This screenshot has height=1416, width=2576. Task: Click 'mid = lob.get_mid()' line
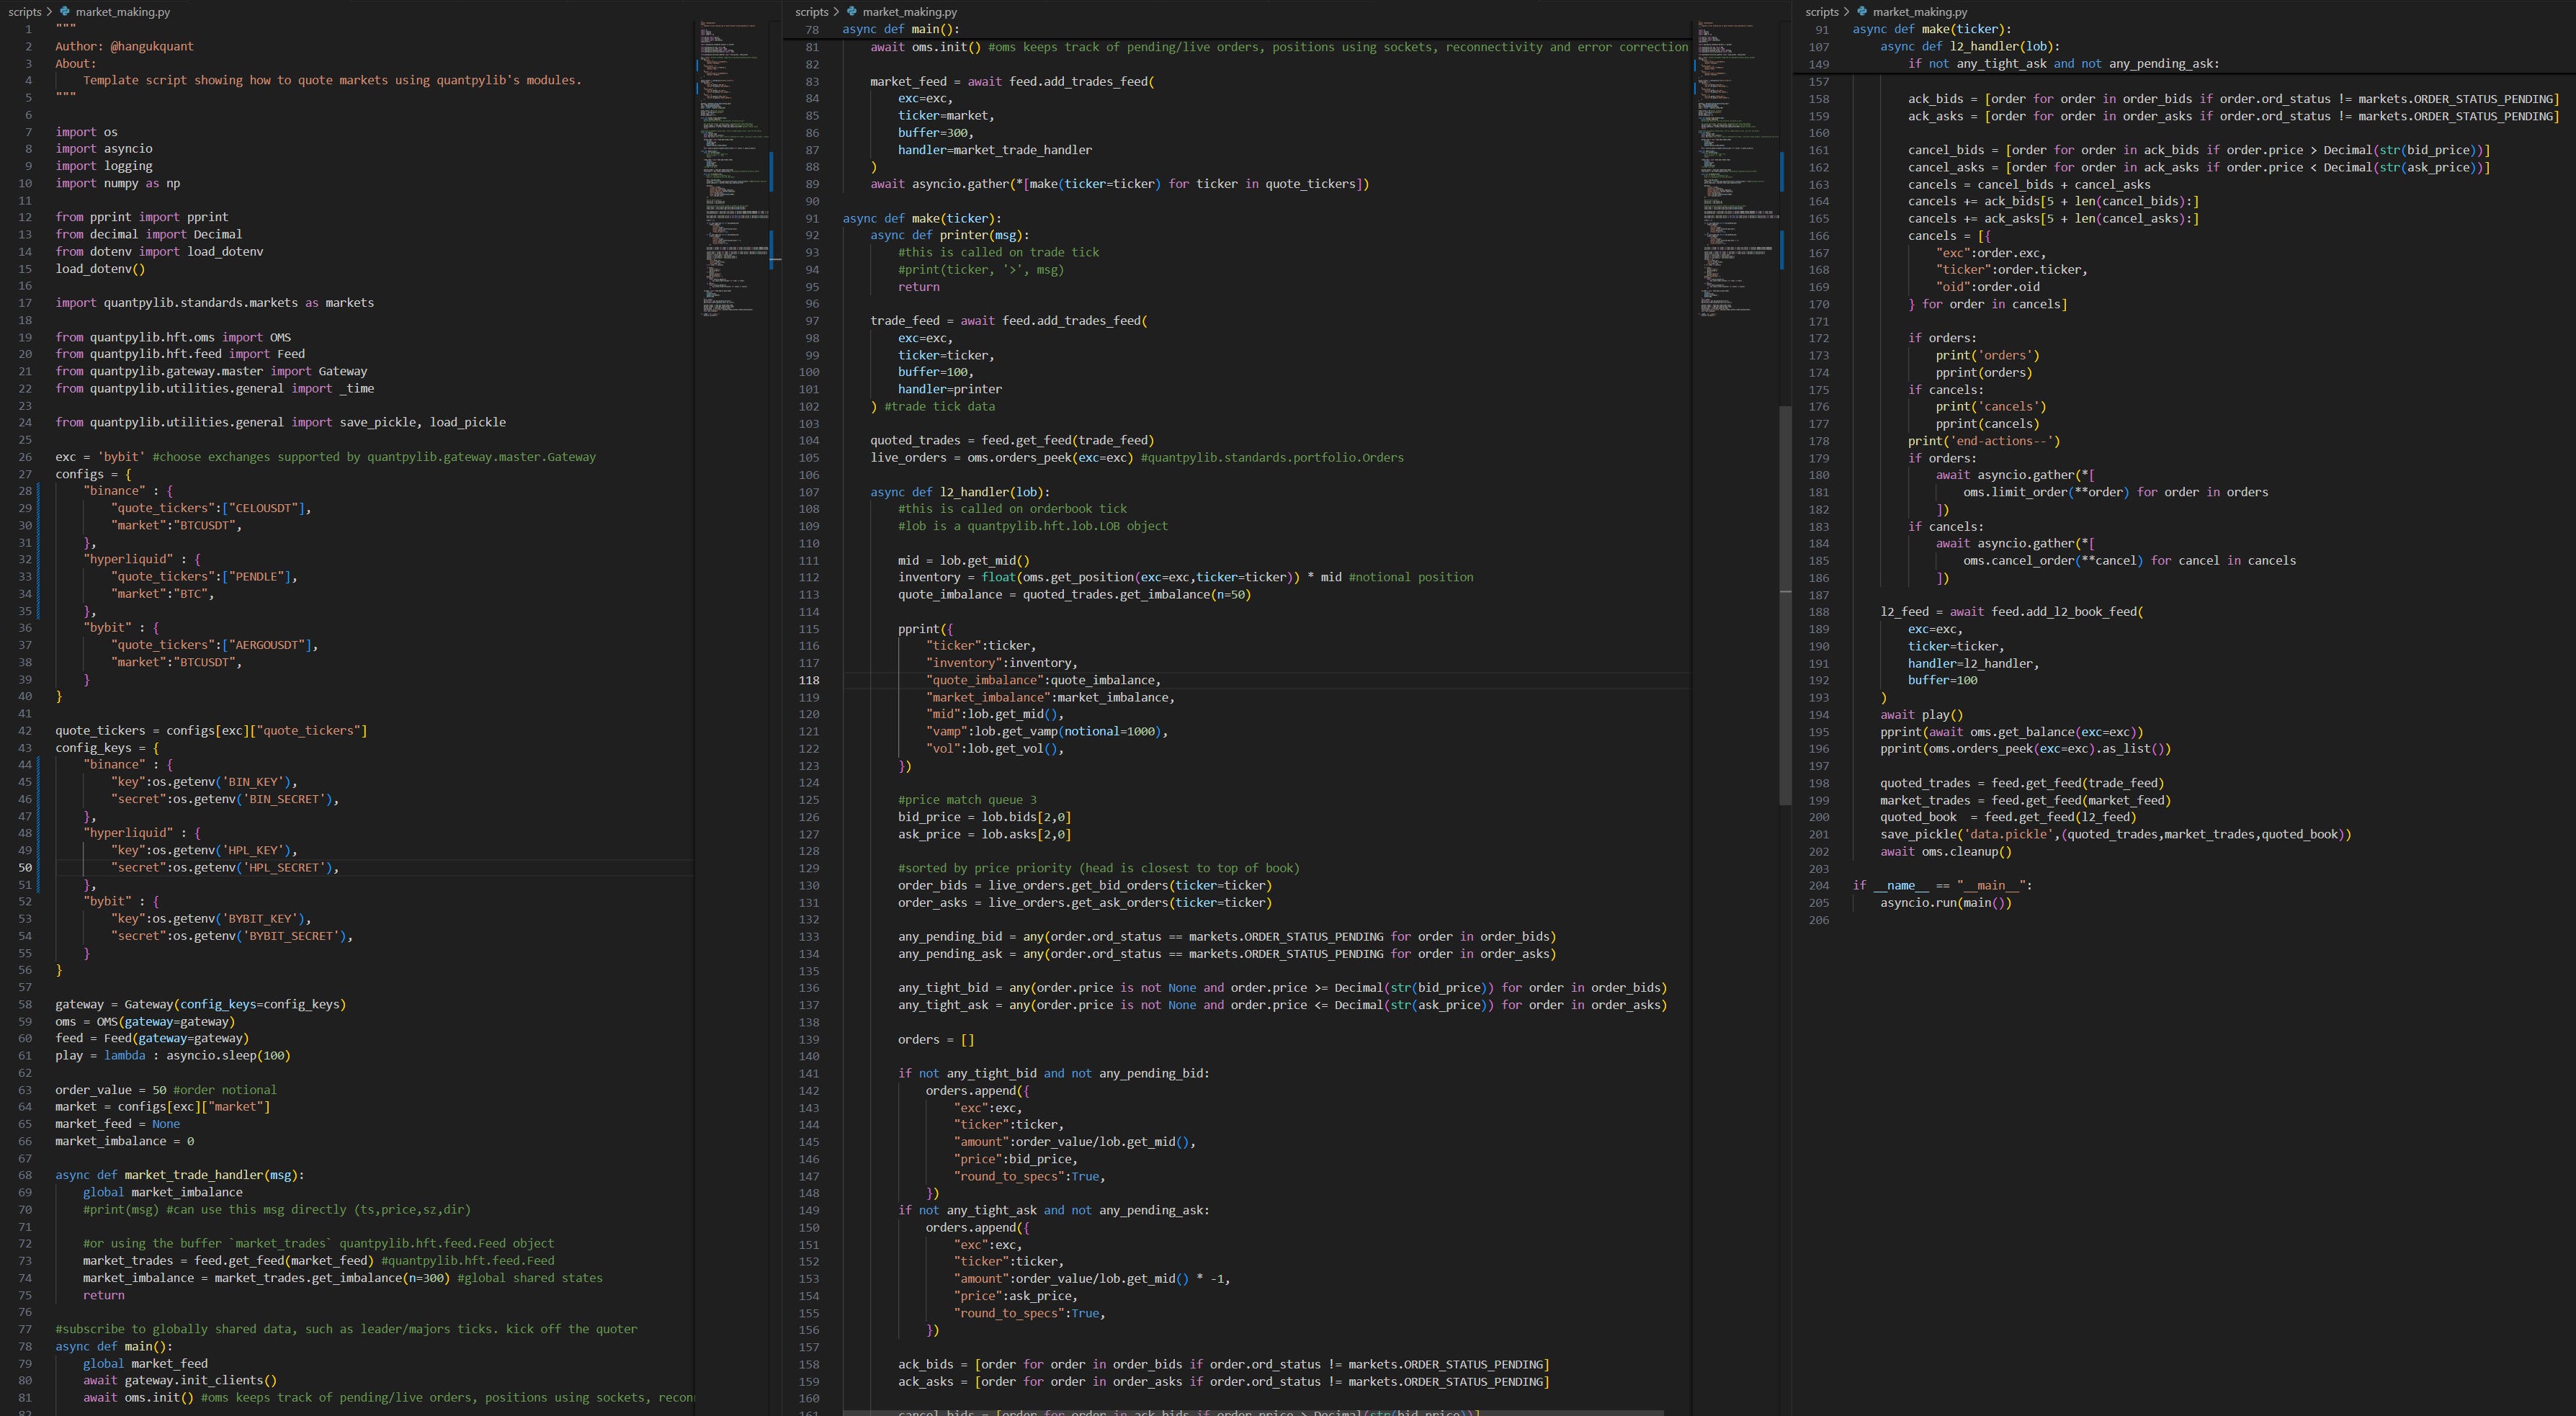964,560
